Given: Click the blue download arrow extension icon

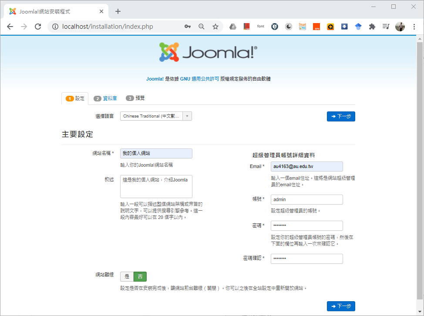Looking at the screenshot, I should [x=344, y=27].
